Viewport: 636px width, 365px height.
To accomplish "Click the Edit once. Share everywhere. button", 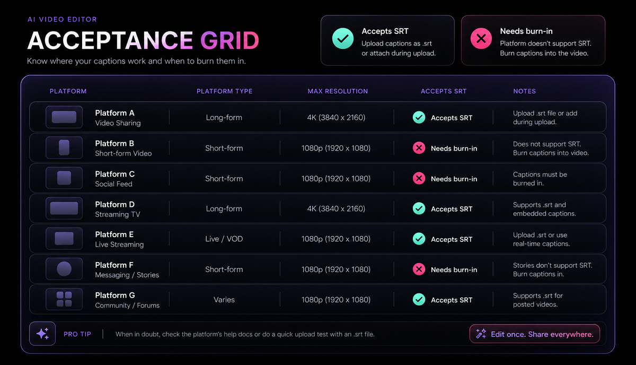I will pos(535,334).
